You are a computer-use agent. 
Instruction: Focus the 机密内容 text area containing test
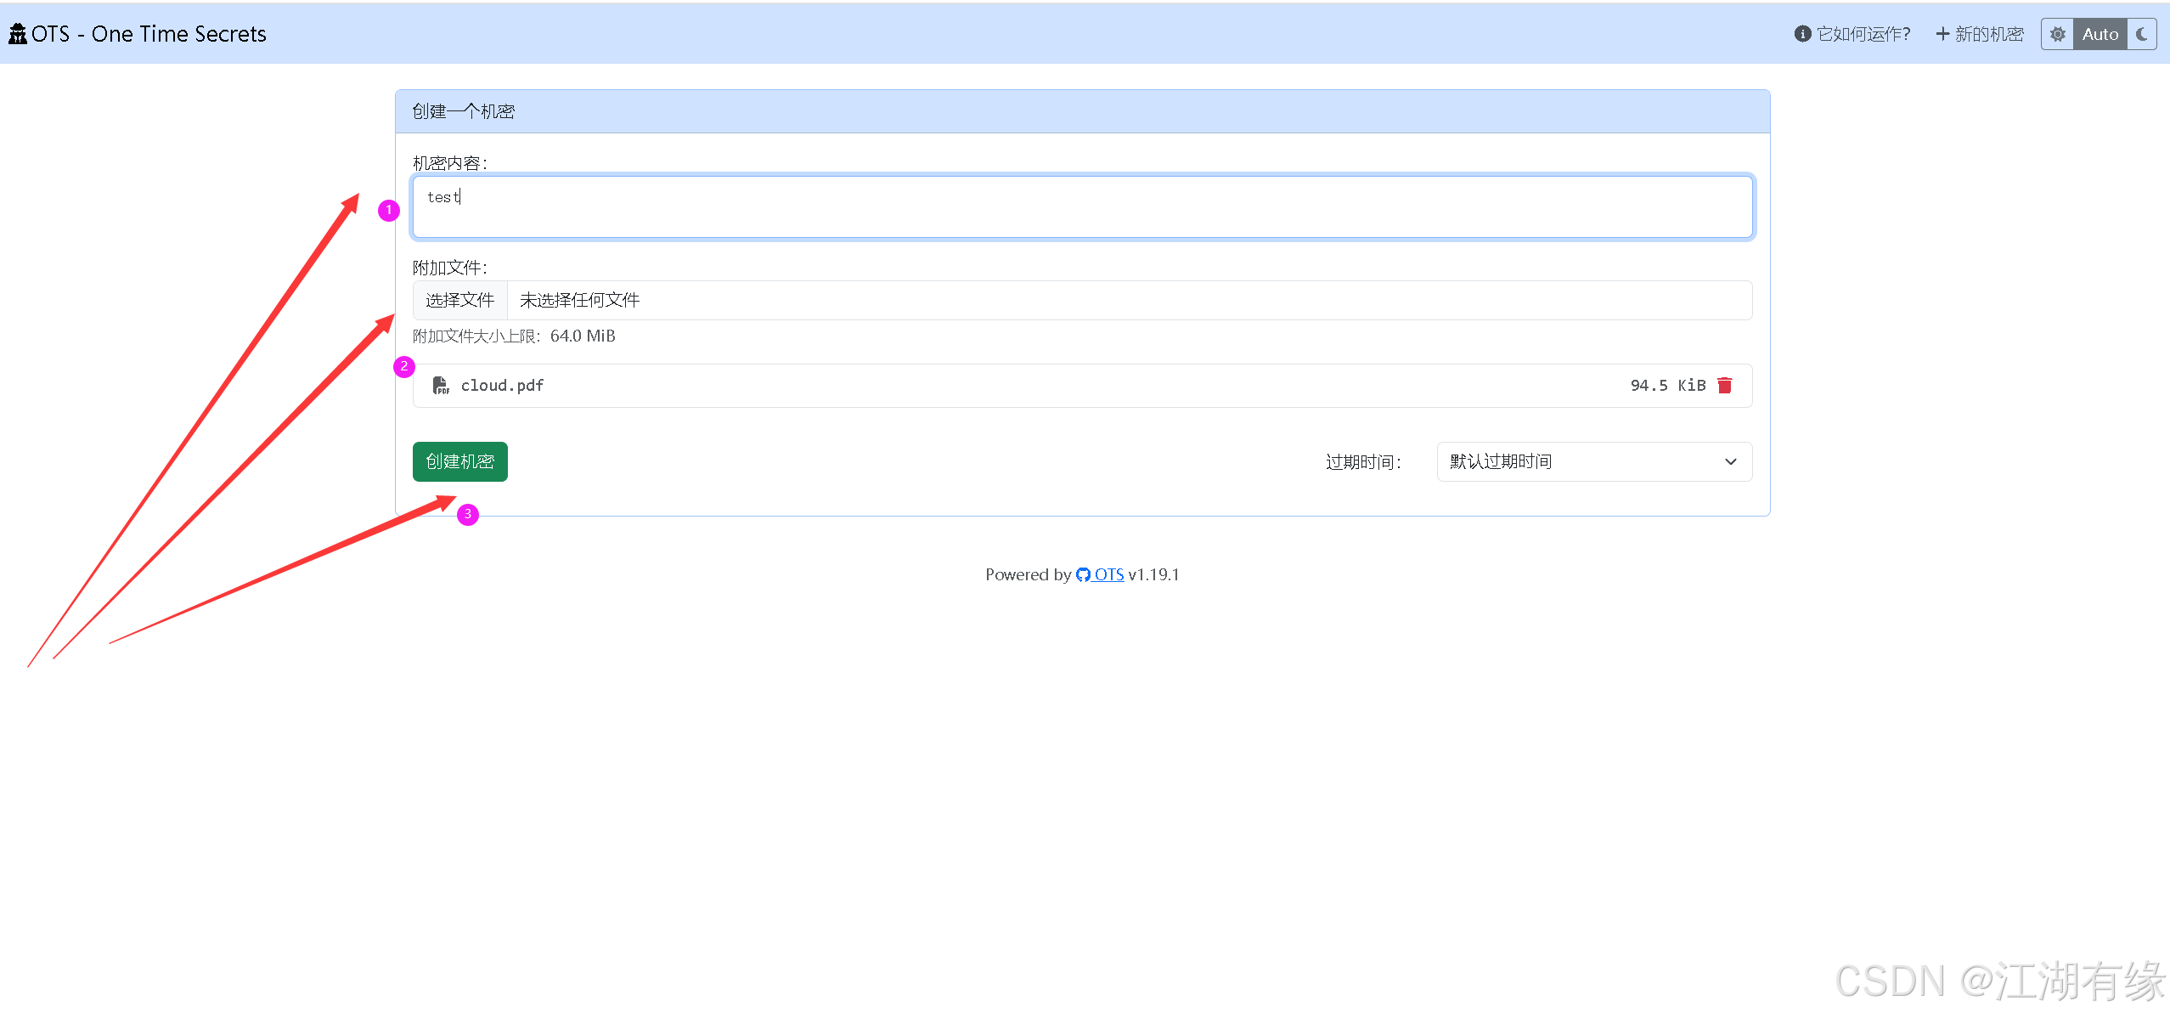1082,207
